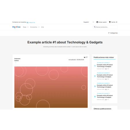The width and height of the screenshot is (130, 130).
Task: Click views eye icon under article #2
Action: (x=106, y=79)
